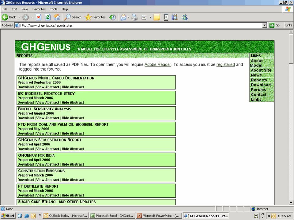The image size is (294, 220).
Task: Click the 10:55 AM system clock
Action: 284,216
